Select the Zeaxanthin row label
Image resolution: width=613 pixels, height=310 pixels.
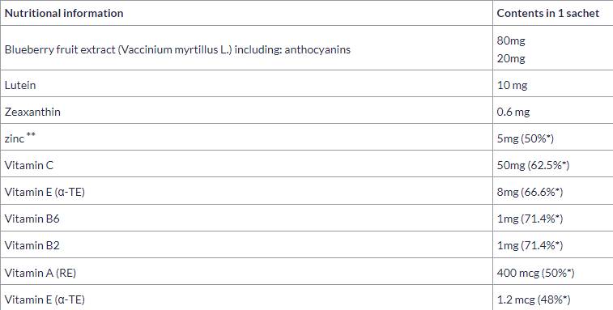pos(32,112)
